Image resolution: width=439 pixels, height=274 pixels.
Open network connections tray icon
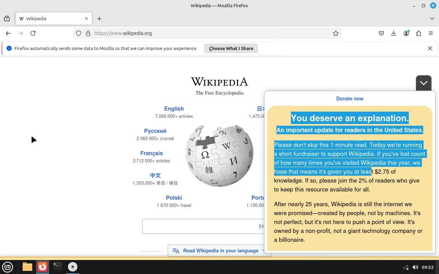point(406,267)
